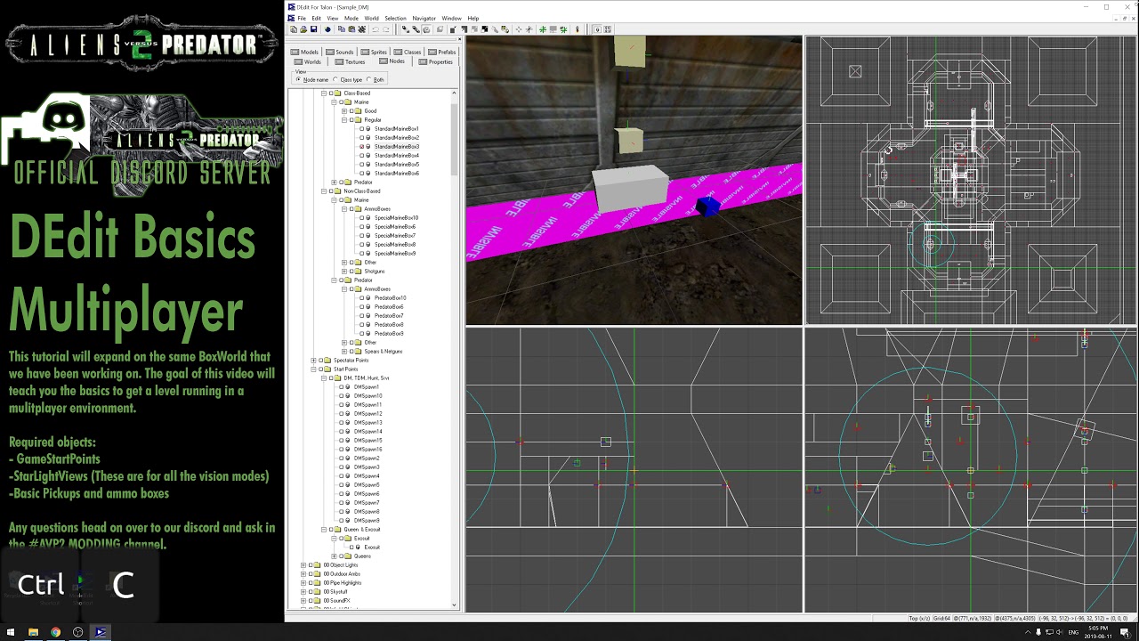
Task: Click the Redo arrow toolbar icon
Action: coord(386,29)
